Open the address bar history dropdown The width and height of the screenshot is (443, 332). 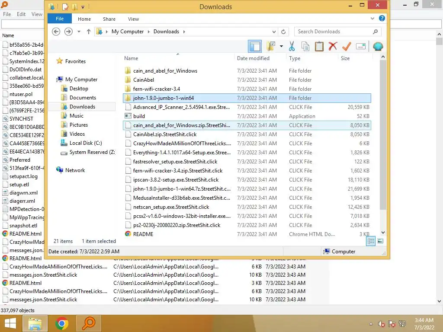pyautogui.click(x=274, y=32)
